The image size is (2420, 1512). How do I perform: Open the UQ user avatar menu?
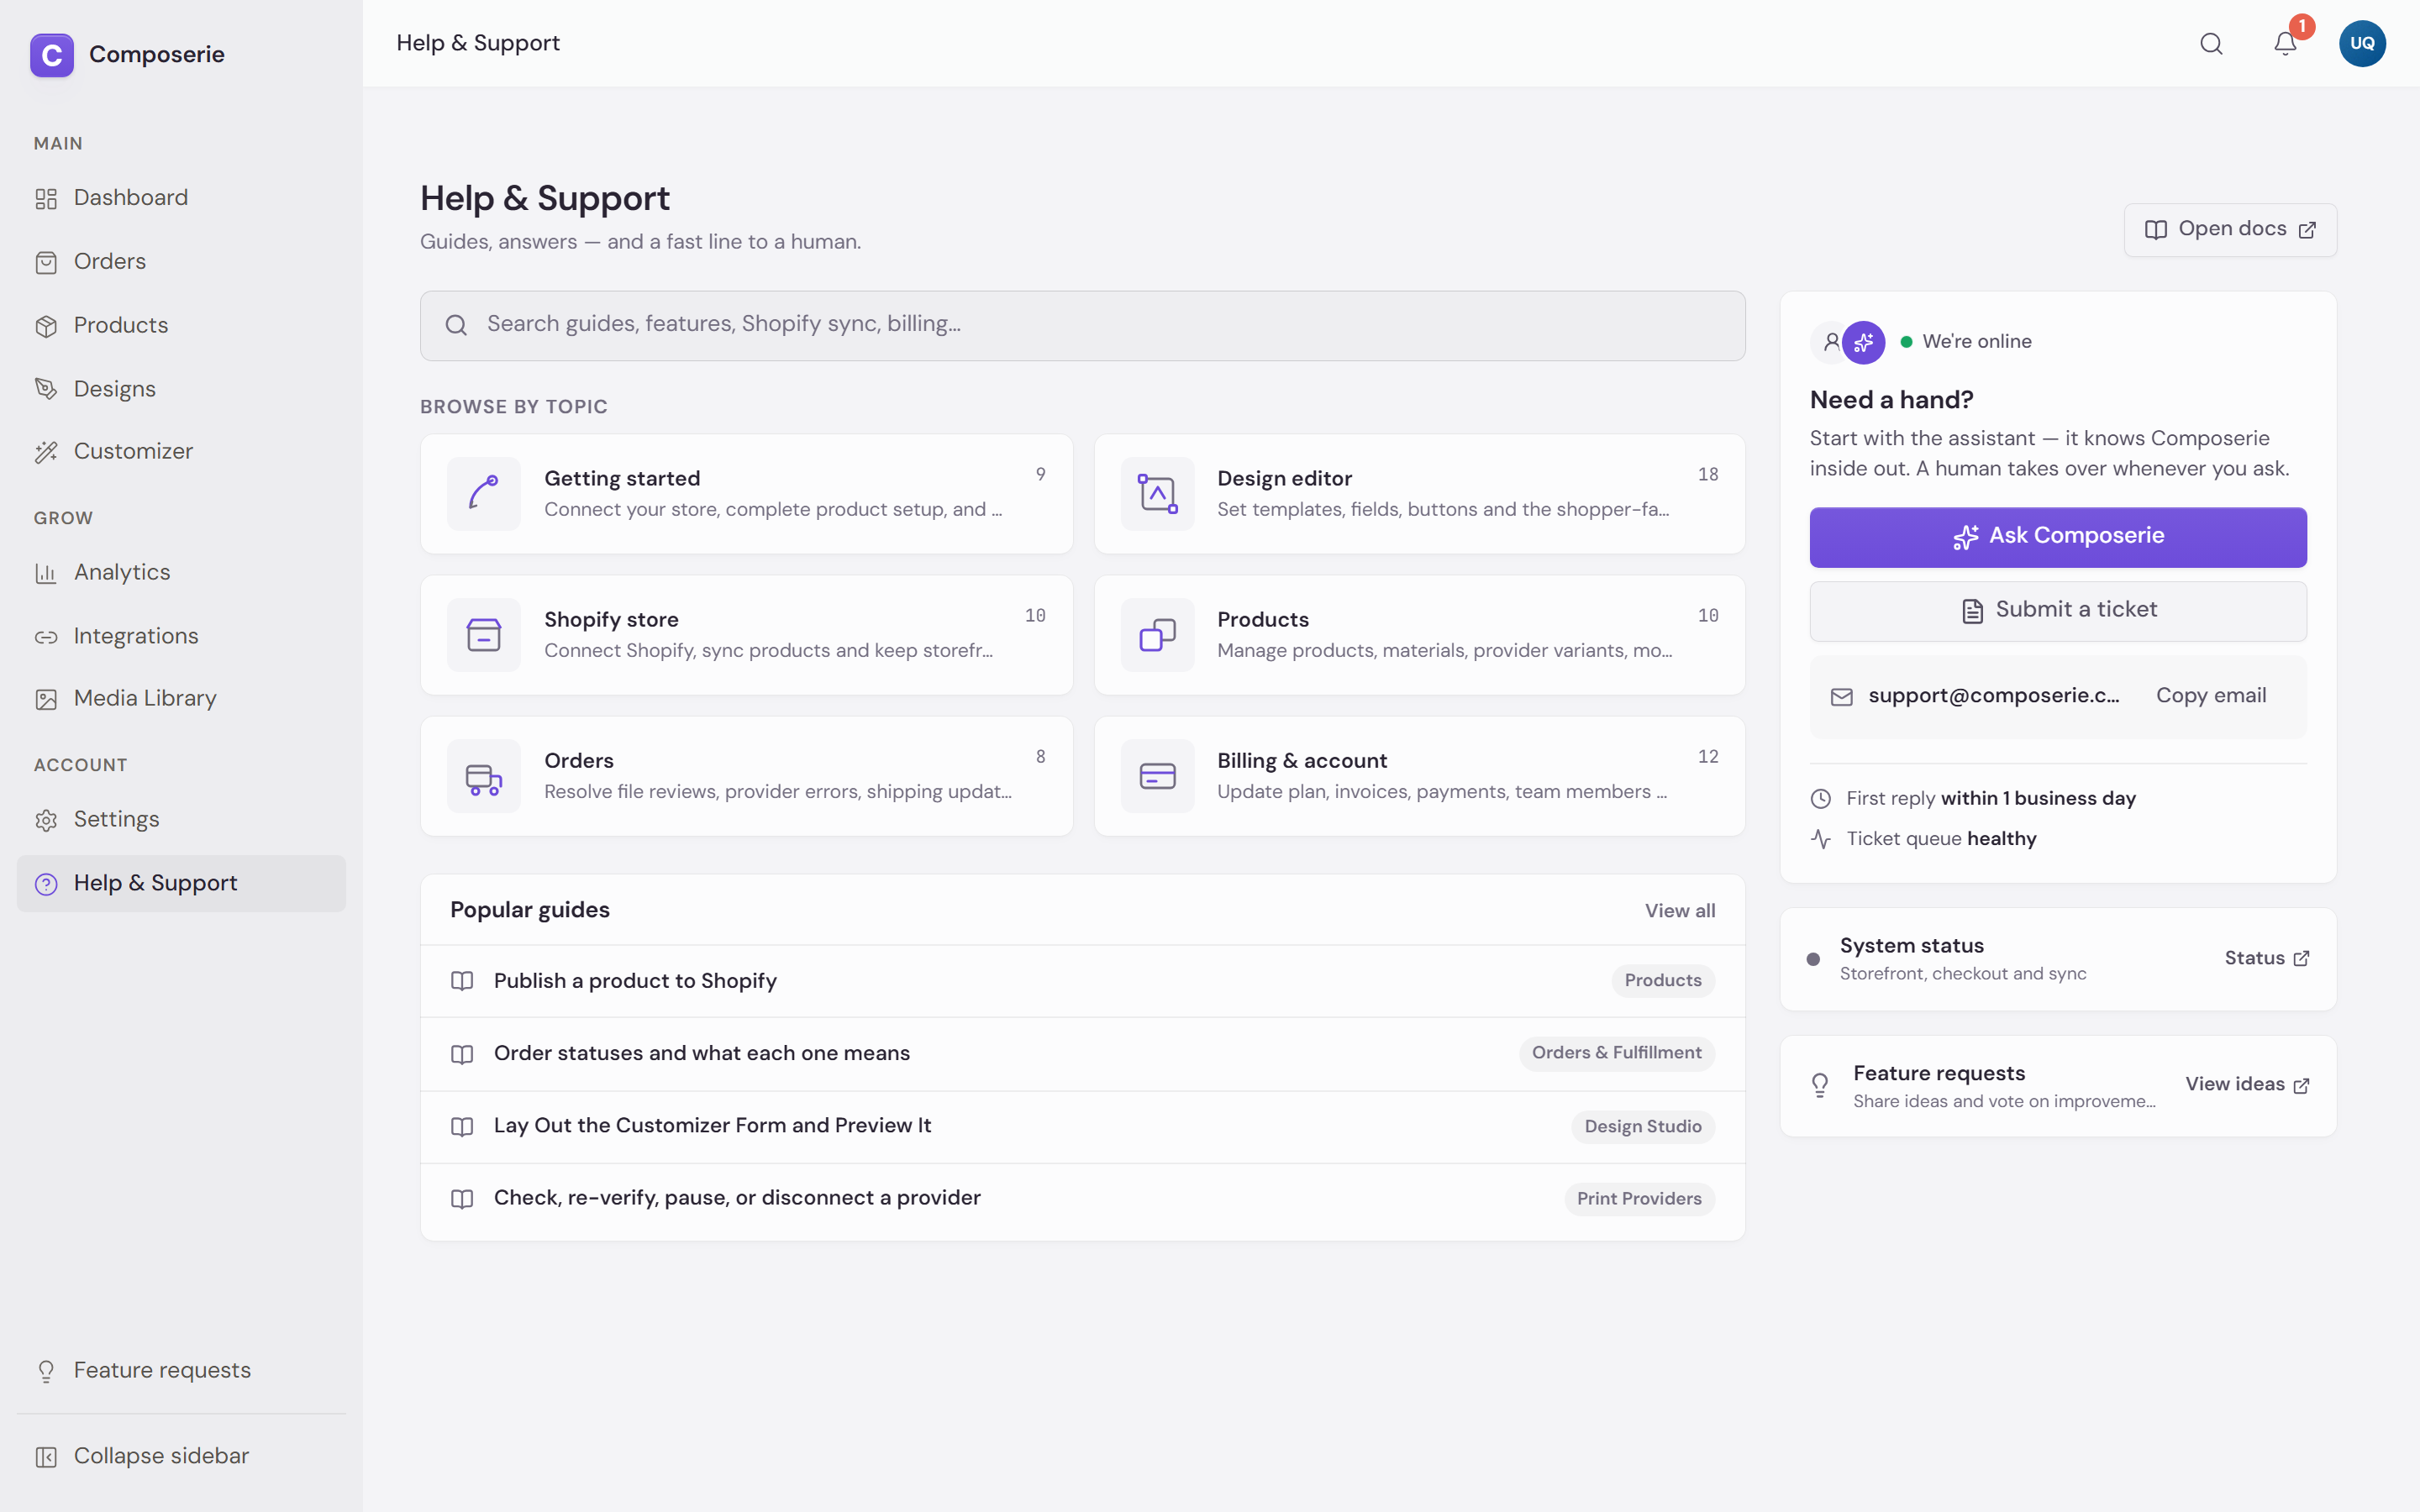point(2362,44)
